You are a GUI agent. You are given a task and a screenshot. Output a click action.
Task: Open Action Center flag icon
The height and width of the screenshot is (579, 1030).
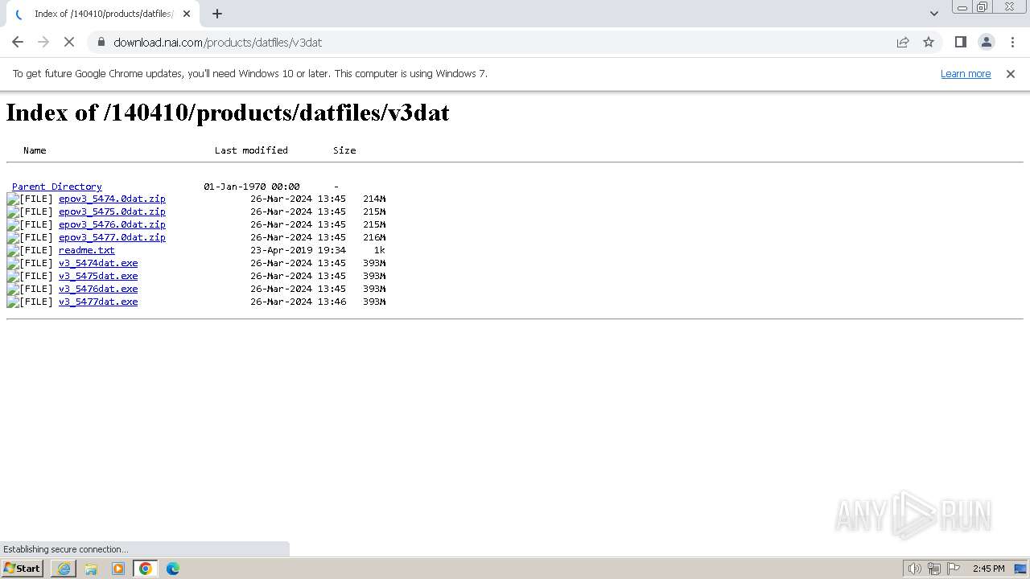954,569
